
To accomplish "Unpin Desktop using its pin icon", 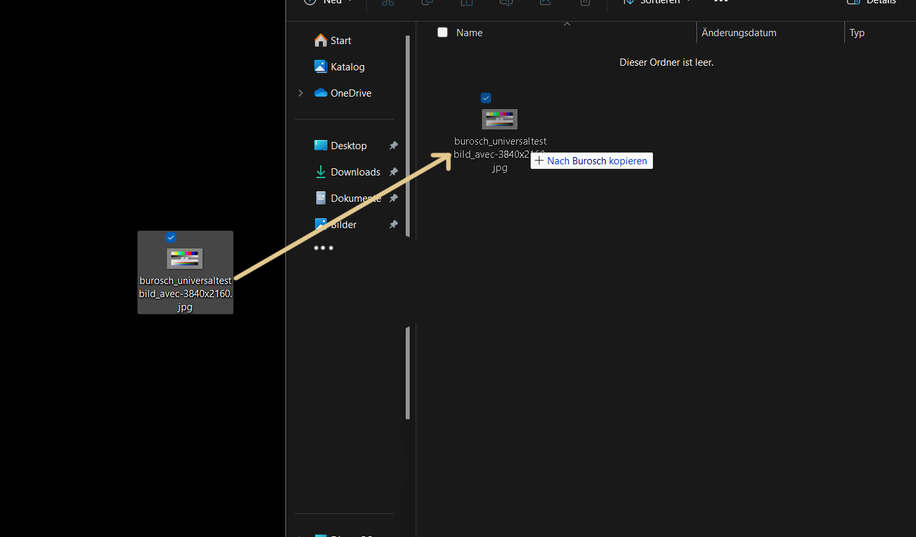I will tap(393, 146).
